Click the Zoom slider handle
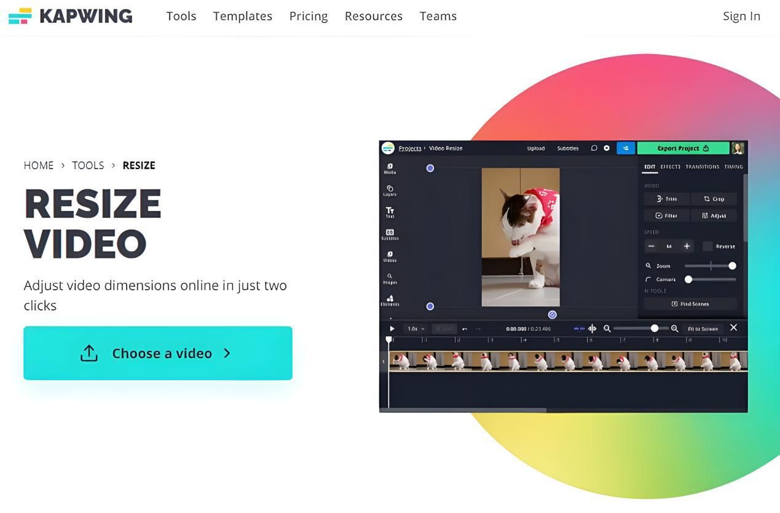 pyautogui.click(x=732, y=266)
